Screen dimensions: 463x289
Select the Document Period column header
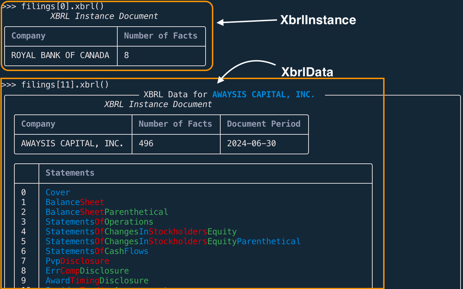(x=264, y=123)
